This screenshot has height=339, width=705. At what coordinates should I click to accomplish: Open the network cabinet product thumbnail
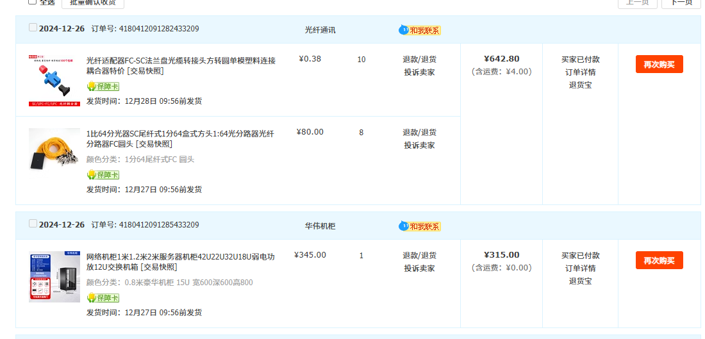pos(54,276)
